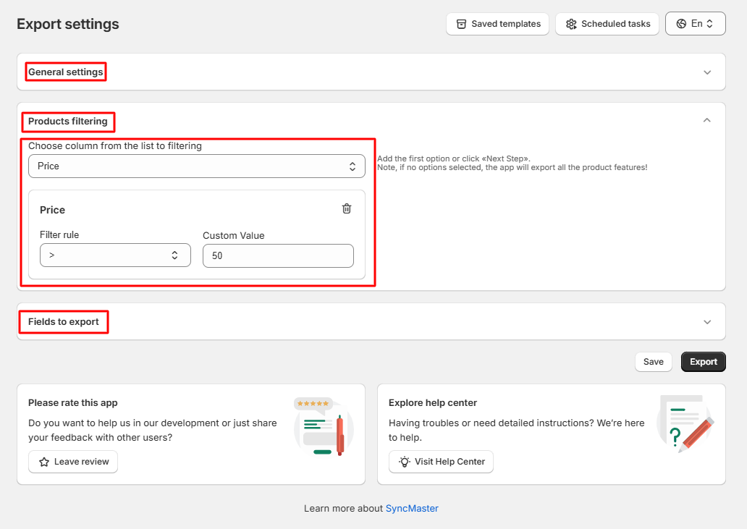
Task: Click the Export button
Action: [703, 362]
